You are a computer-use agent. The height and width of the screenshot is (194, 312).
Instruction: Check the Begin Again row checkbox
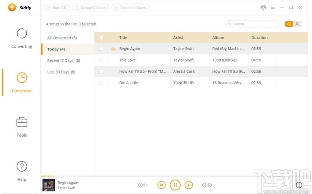tap(101, 49)
